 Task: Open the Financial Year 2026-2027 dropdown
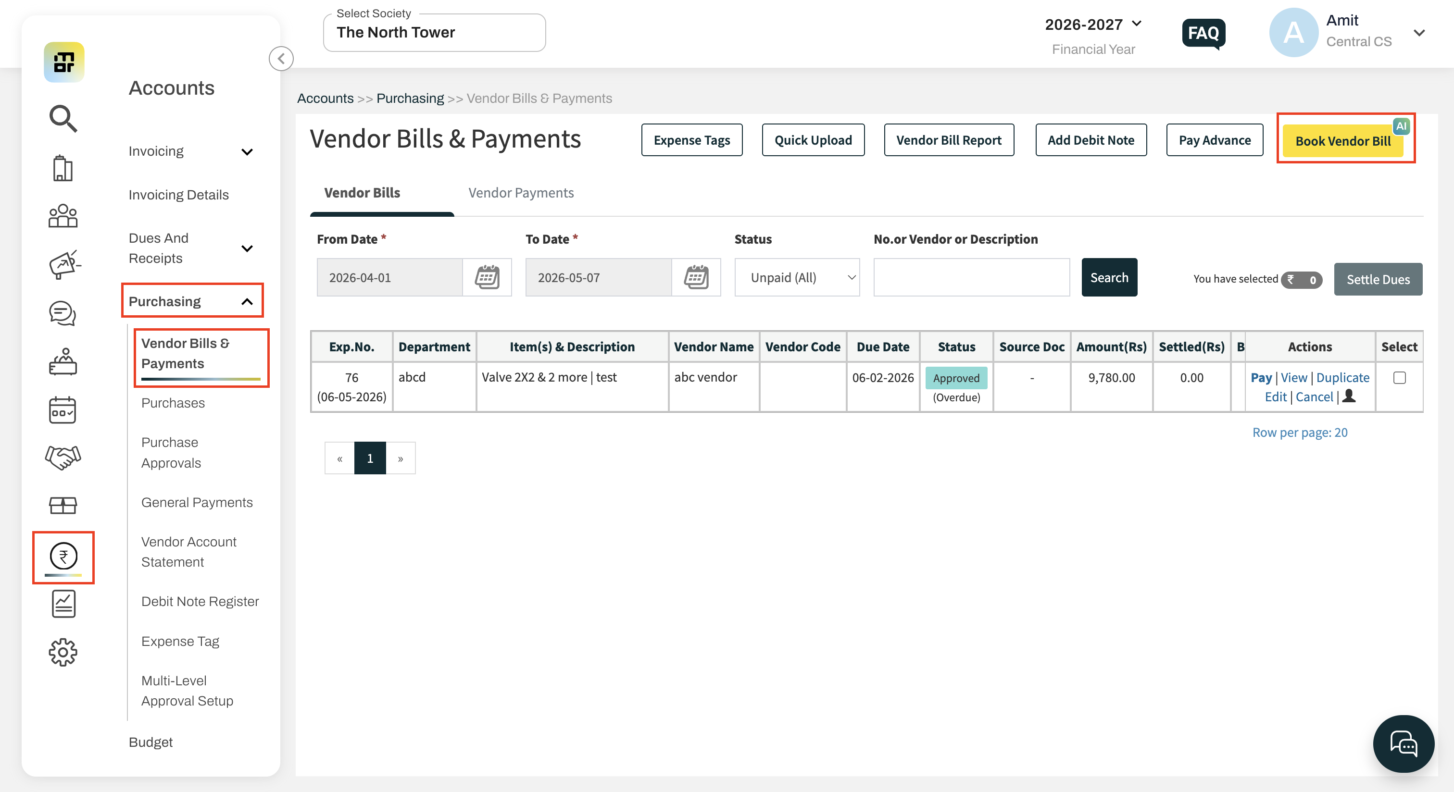point(1093,24)
